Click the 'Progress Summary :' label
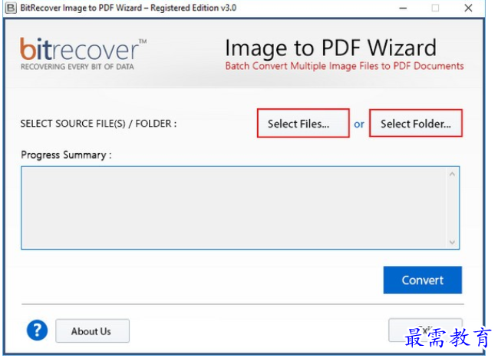The width and height of the screenshot is (498, 362). click(66, 155)
